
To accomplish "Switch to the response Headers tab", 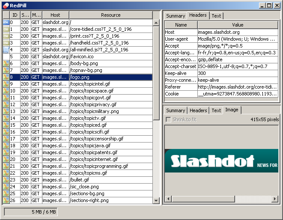I will pos(198,110).
